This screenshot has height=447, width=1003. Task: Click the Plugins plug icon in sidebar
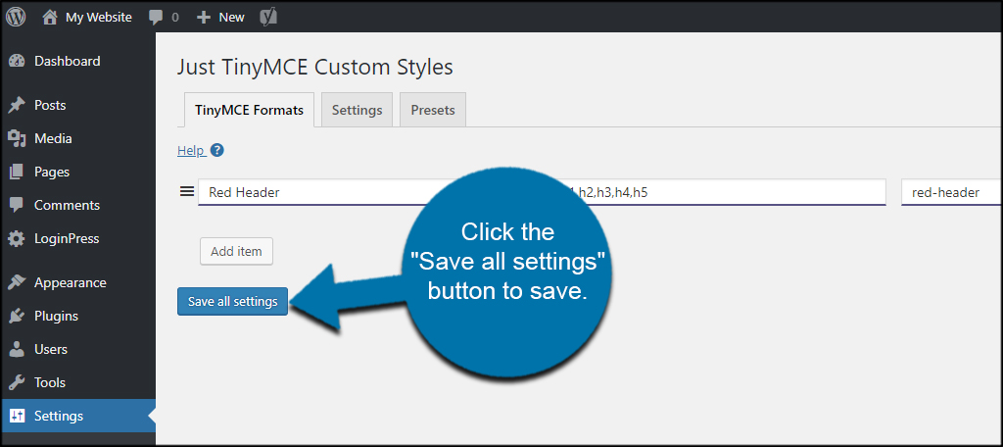point(16,316)
